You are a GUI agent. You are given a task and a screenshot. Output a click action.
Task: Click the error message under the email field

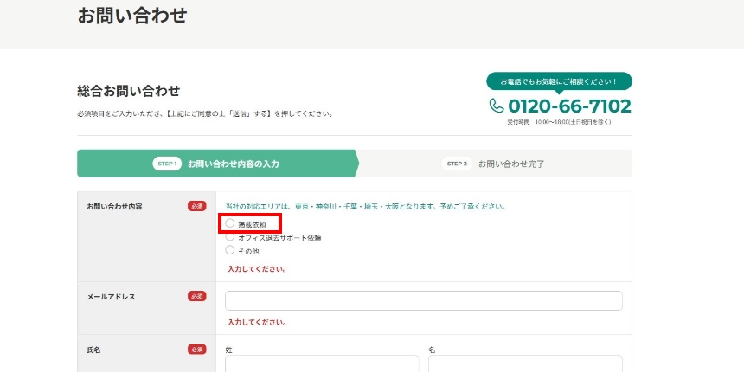pyautogui.click(x=257, y=322)
